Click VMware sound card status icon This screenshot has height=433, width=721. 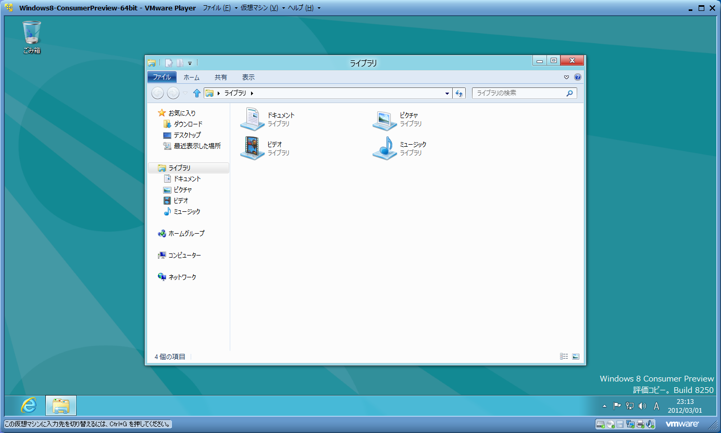click(x=650, y=424)
